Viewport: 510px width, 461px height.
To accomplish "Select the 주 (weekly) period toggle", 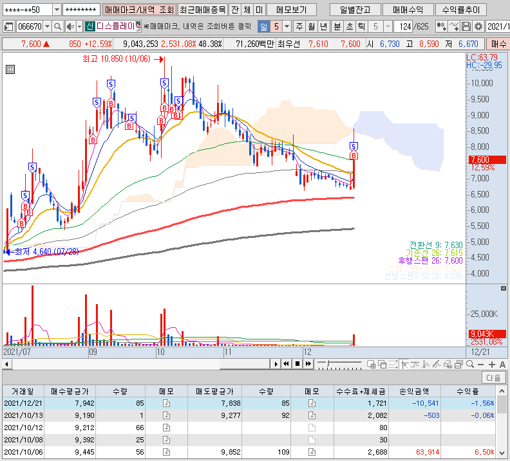I will [299, 26].
